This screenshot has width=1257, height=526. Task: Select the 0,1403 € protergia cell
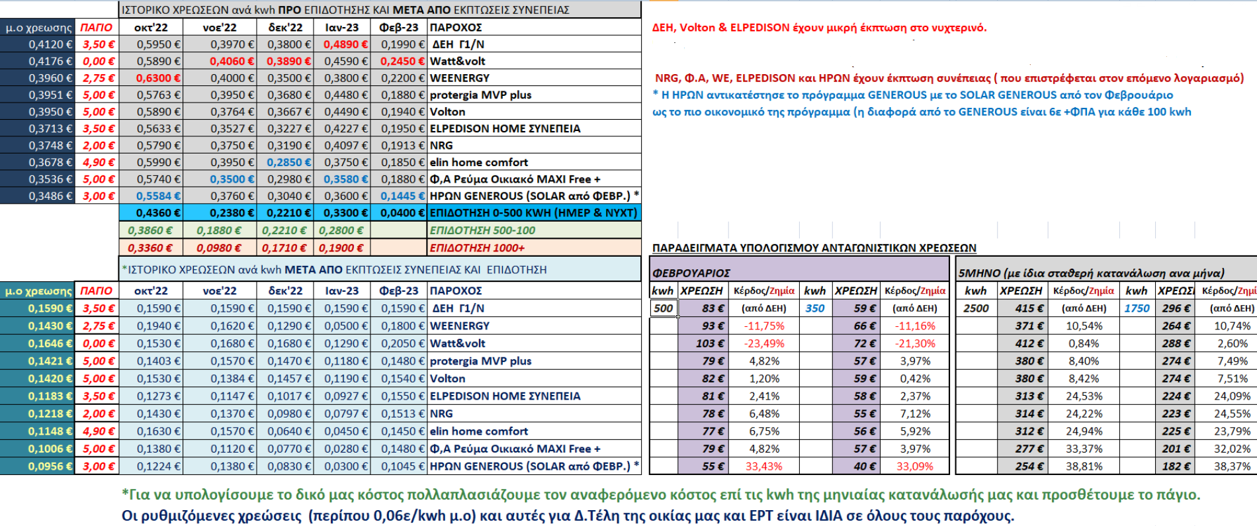[152, 361]
